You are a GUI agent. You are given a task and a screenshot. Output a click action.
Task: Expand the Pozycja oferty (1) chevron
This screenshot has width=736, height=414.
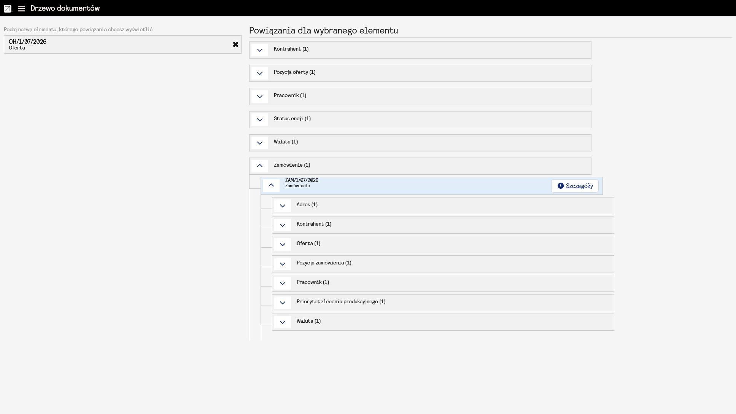click(260, 73)
